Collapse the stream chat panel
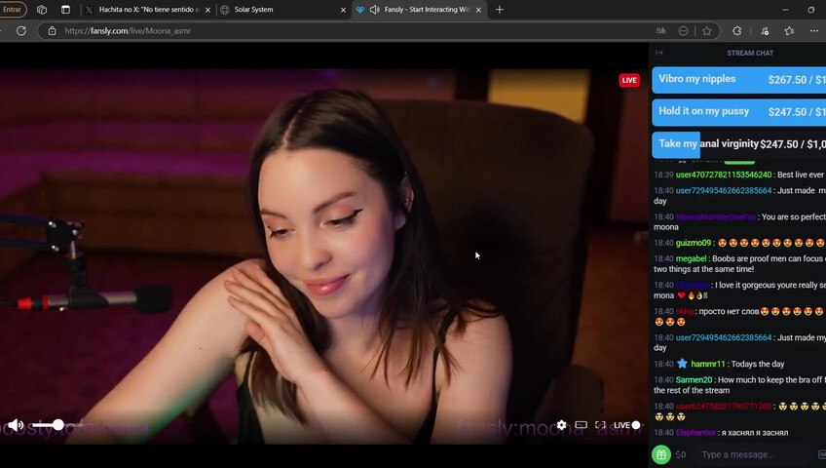The height and width of the screenshot is (468, 826). 659,53
